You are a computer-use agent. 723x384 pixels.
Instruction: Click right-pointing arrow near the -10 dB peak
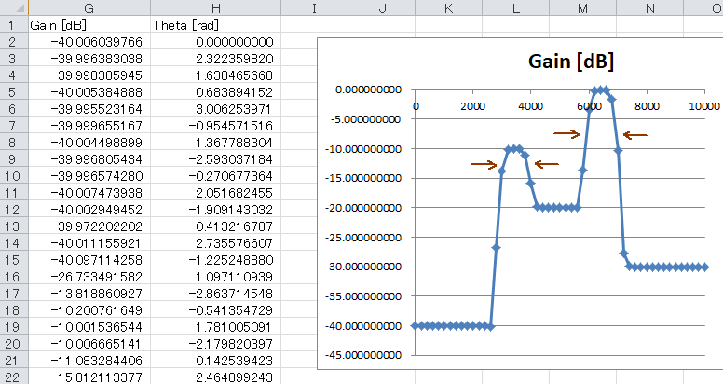[484, 164]
